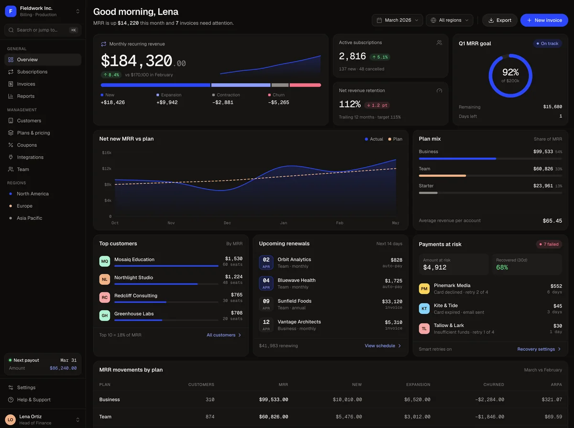This screenshot has width=574, height=428.
Task: Expand the Lena Ortiz account menu chevrons
Action: [78, 420]
